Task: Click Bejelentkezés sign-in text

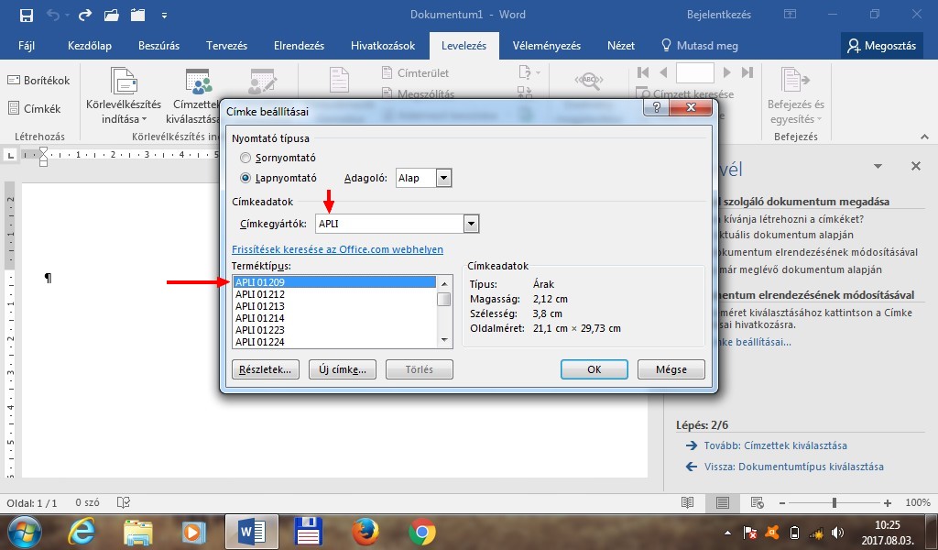Action: coord(719,15)
